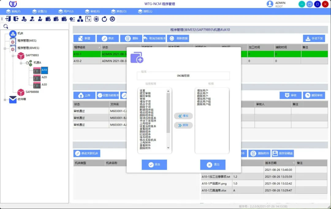Open the 其他(O) menu

(x=119, y=11)
